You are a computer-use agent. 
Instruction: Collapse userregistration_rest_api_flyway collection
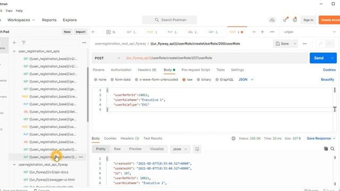[x=14, y=165]
